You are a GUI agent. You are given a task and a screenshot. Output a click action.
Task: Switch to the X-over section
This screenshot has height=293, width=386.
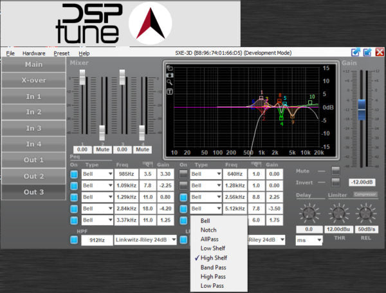(x=33, y=80)
